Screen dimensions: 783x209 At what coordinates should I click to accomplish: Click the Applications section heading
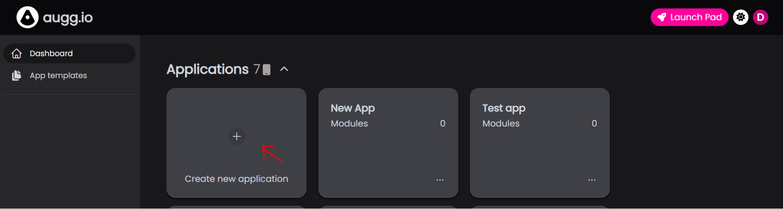tap(208, 69)
